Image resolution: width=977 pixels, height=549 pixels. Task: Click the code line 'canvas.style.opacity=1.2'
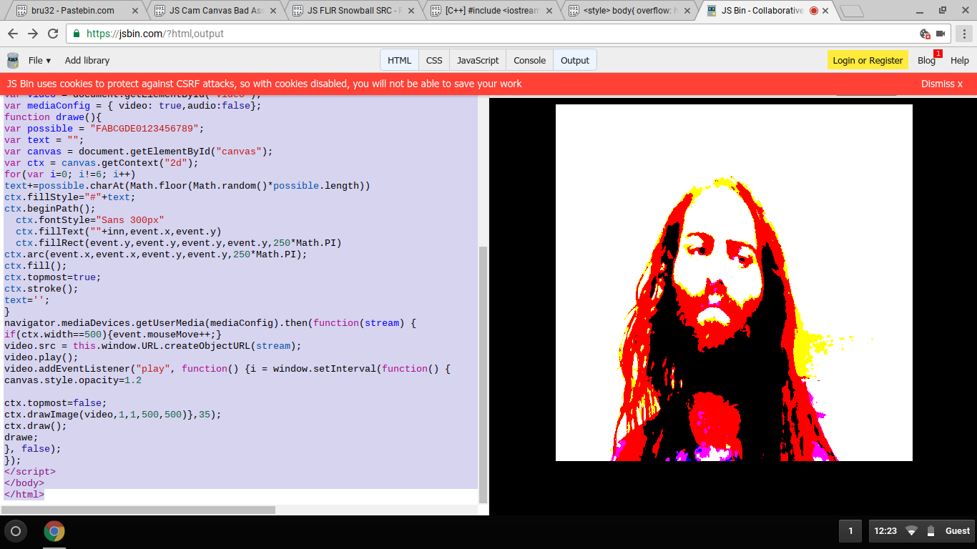(x=73, y=380)
